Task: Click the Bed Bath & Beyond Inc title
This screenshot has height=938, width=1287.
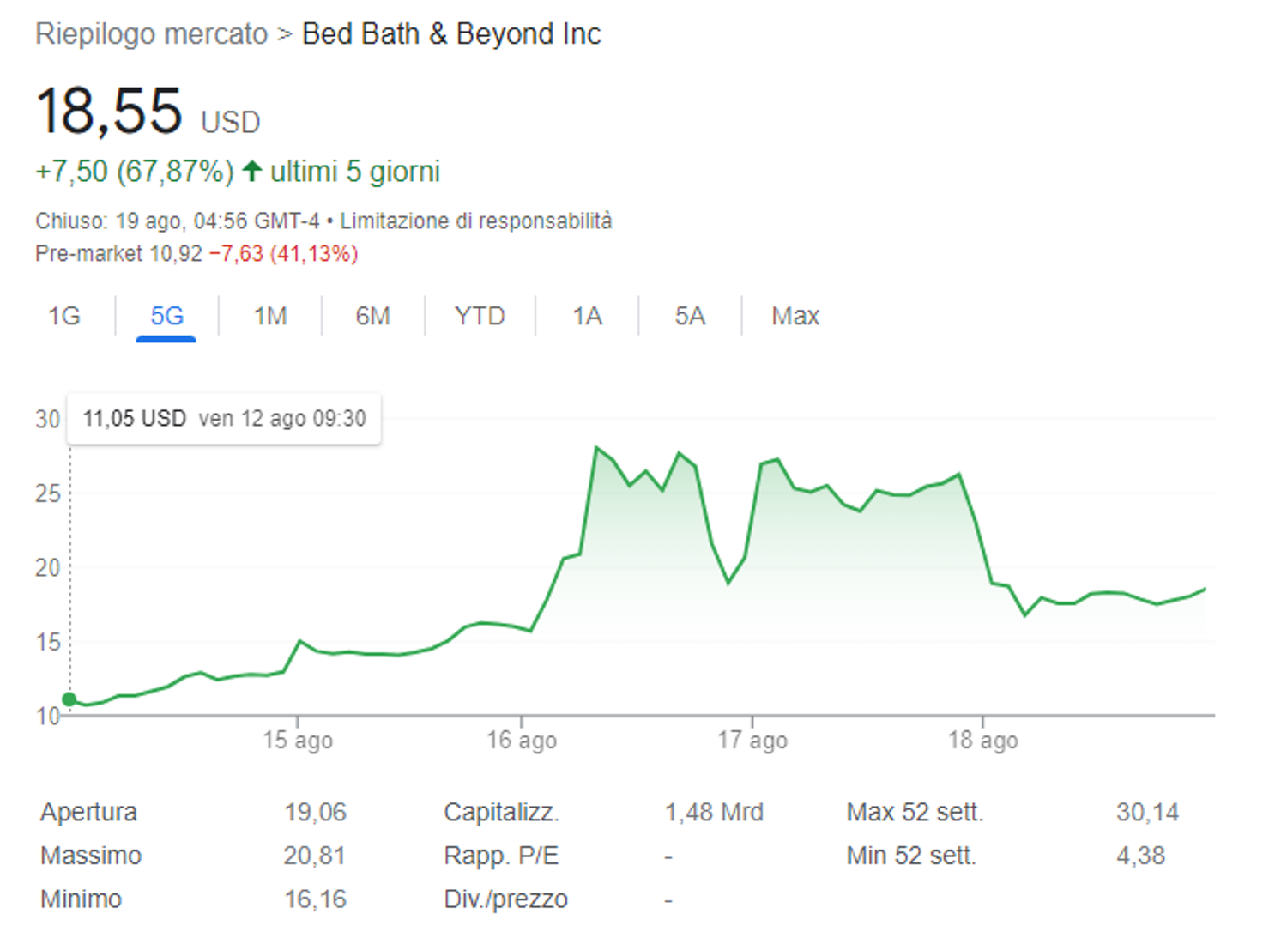Action: click(451, 34)
